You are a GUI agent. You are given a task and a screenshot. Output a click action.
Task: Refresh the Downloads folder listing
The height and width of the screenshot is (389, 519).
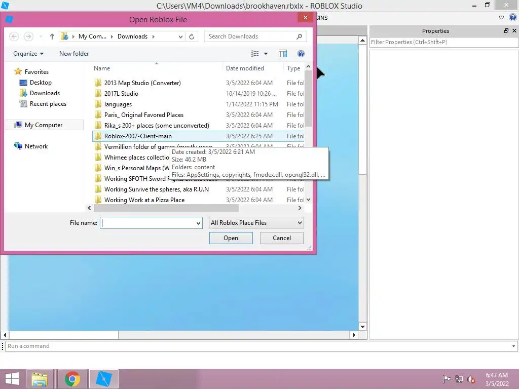pos(192,36)
